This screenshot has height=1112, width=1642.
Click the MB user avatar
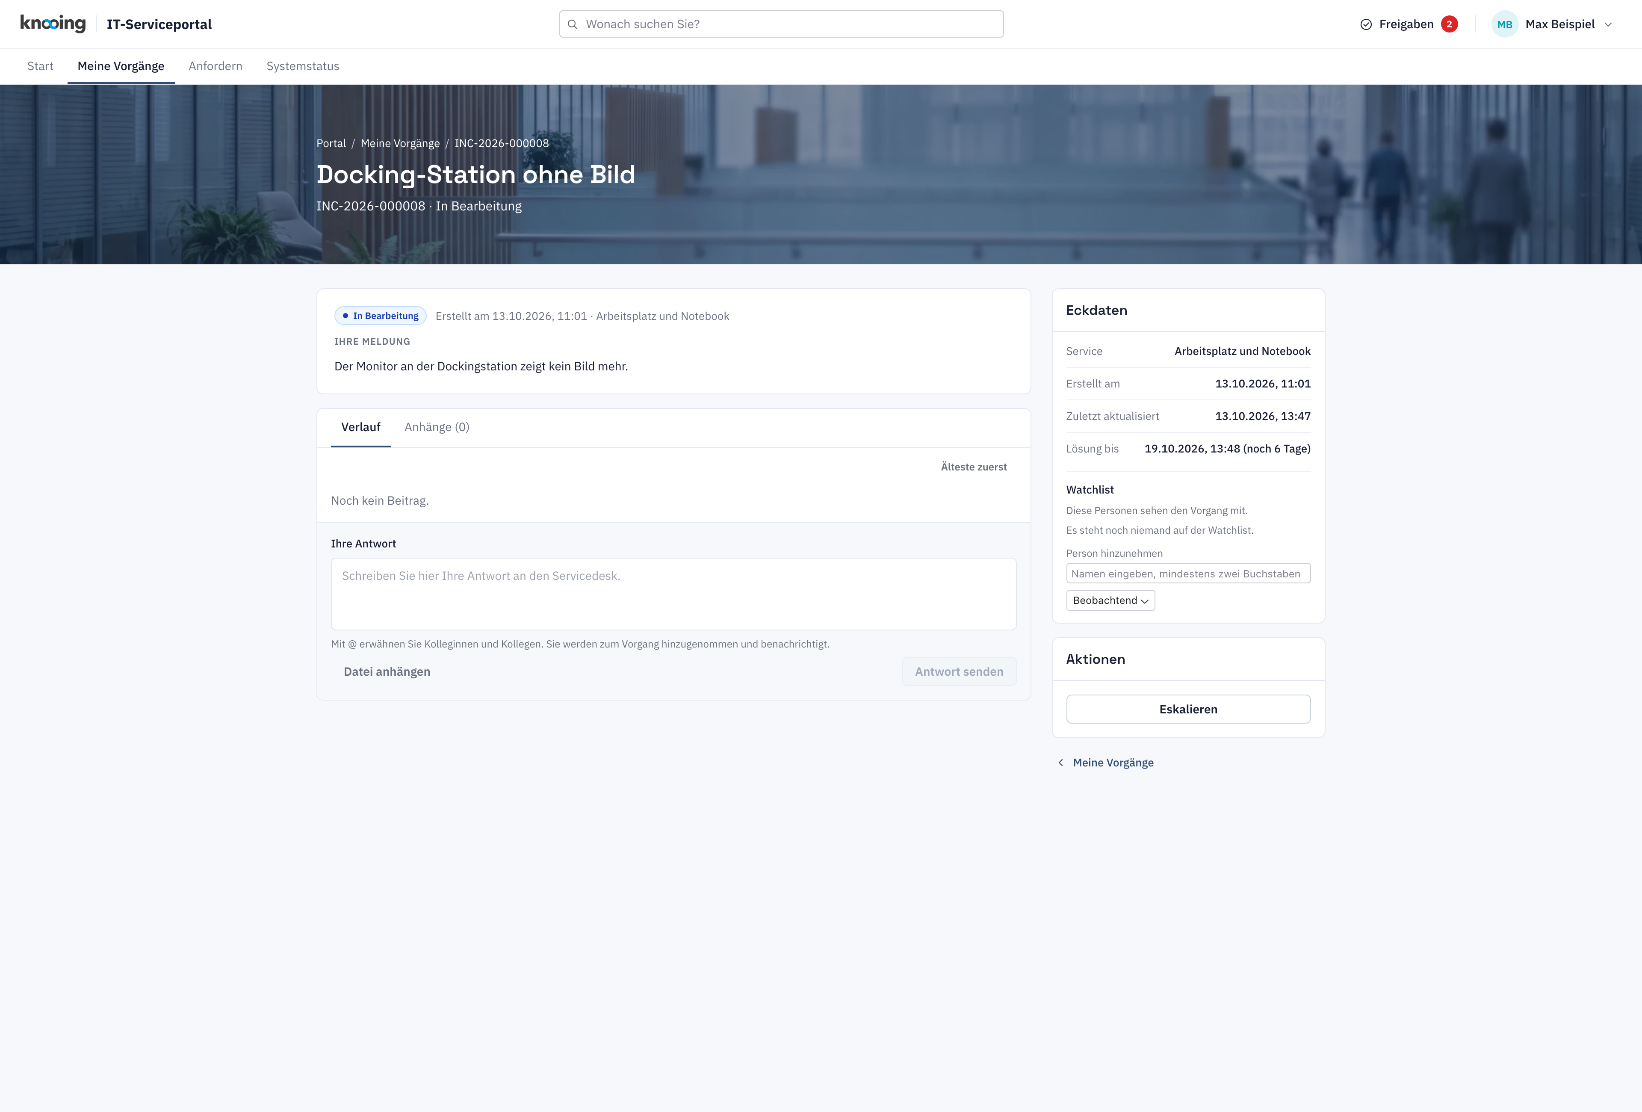tap(1504, 24)
